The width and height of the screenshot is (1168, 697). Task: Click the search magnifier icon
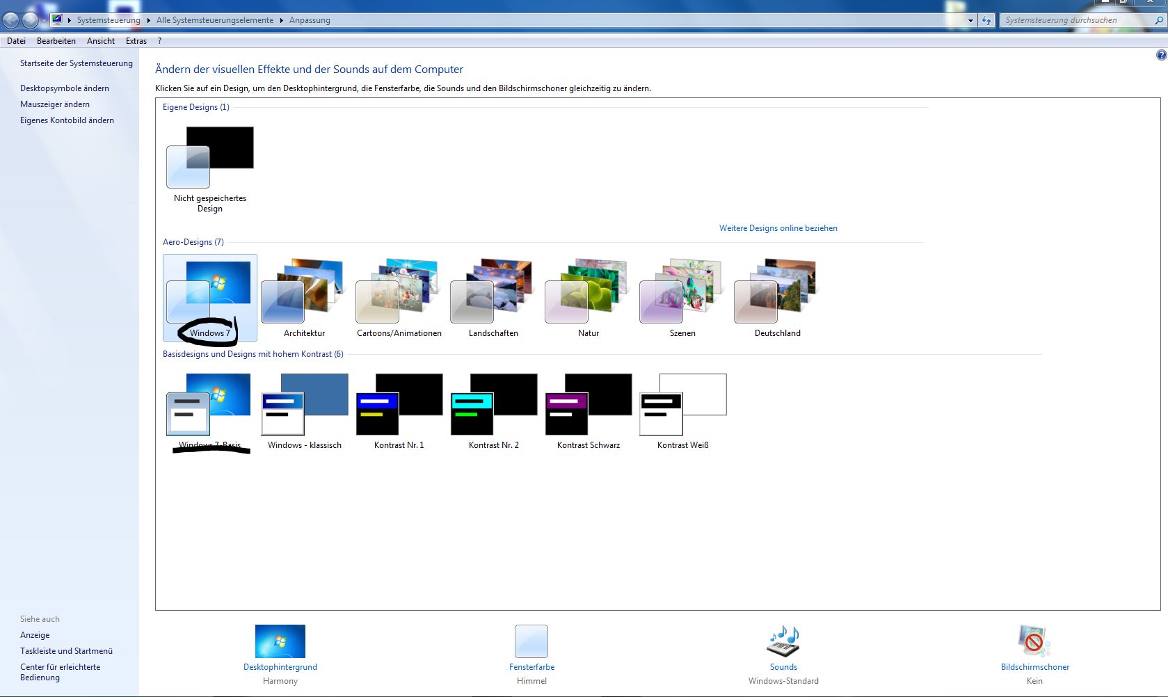[1158, 20]
